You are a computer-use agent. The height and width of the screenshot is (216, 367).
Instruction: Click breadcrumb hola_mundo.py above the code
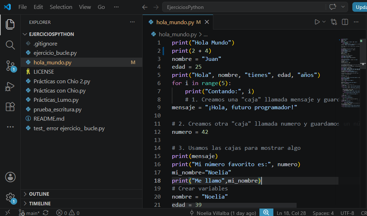(178, 35)
